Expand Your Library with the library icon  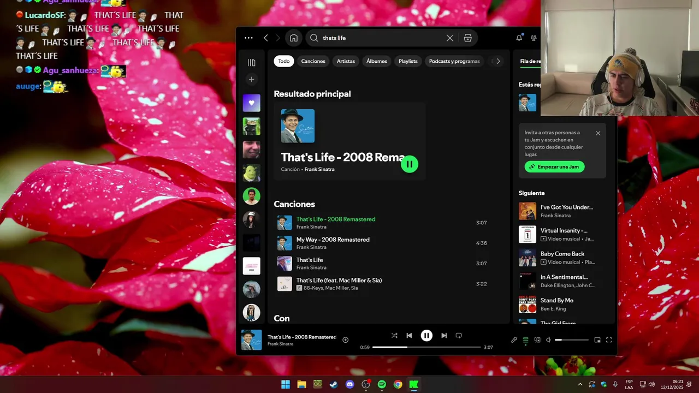click(251, 63)
